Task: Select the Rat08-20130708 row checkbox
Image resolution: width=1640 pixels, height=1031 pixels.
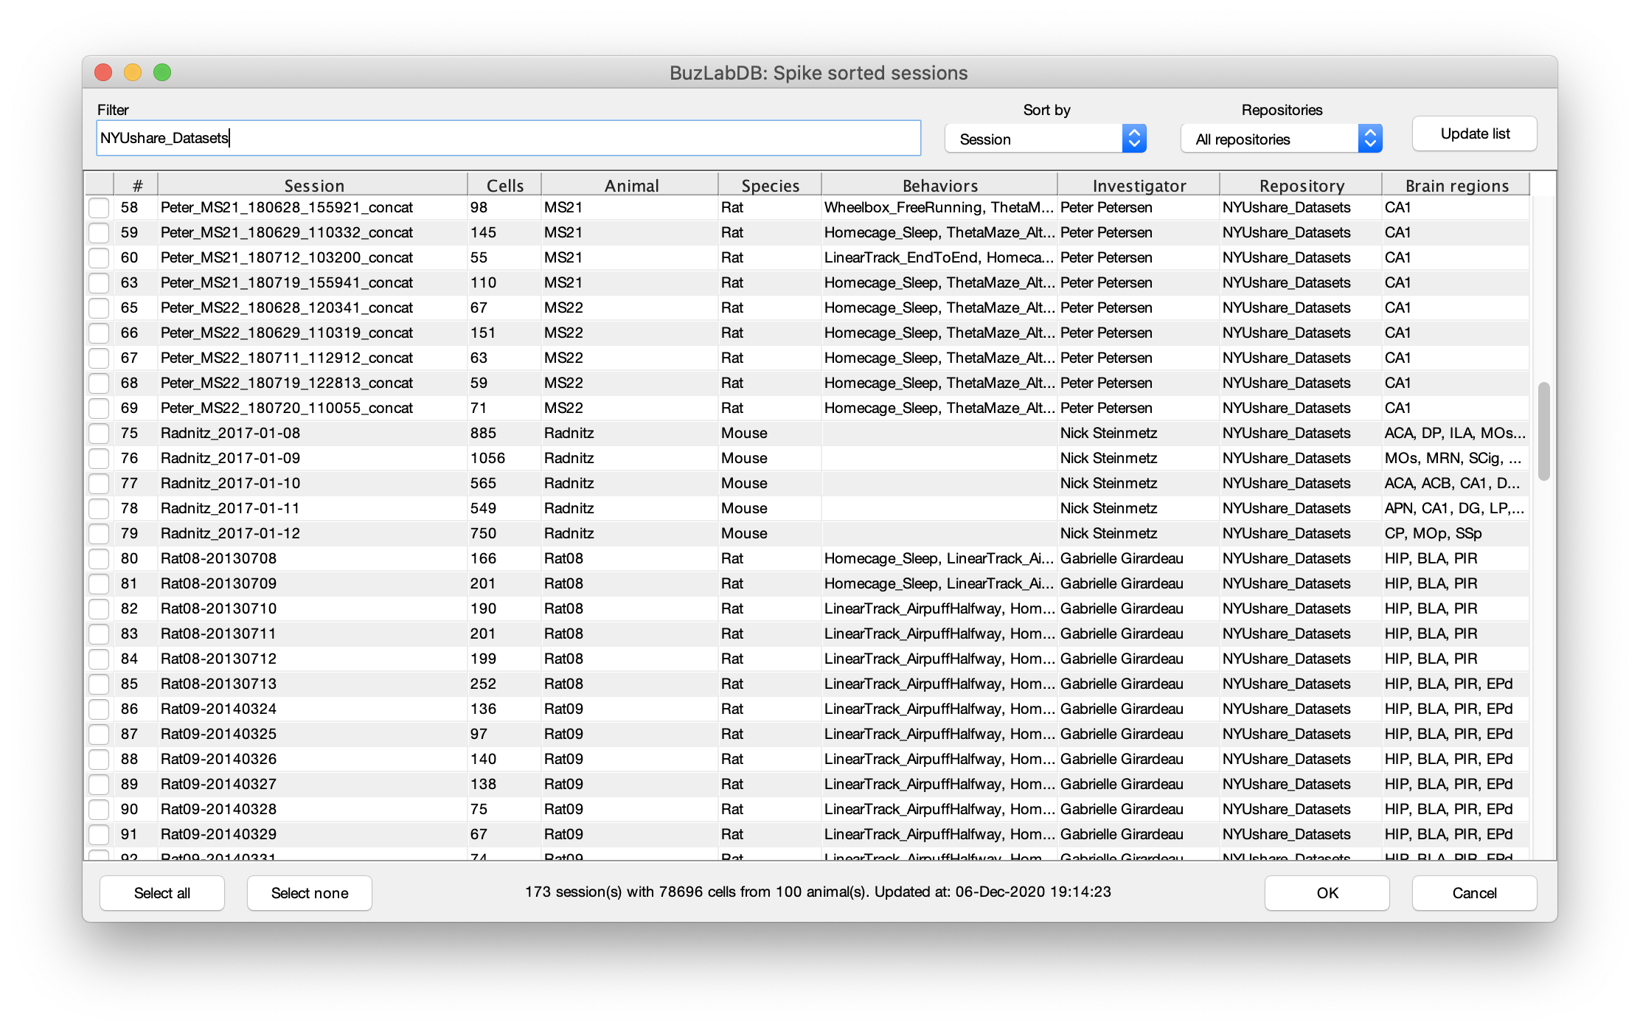Action: click(x=99, y=559)
